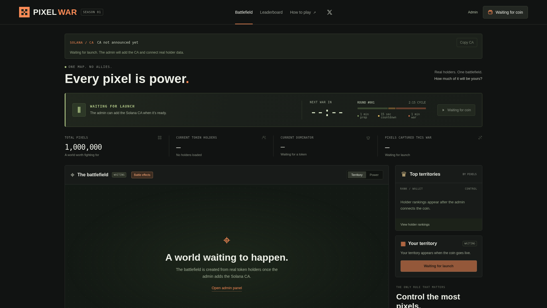The height and width of the screenshot is (308, 547).
Task: Click the grid icon beside Total Pixels
Action: pos(160,137)
